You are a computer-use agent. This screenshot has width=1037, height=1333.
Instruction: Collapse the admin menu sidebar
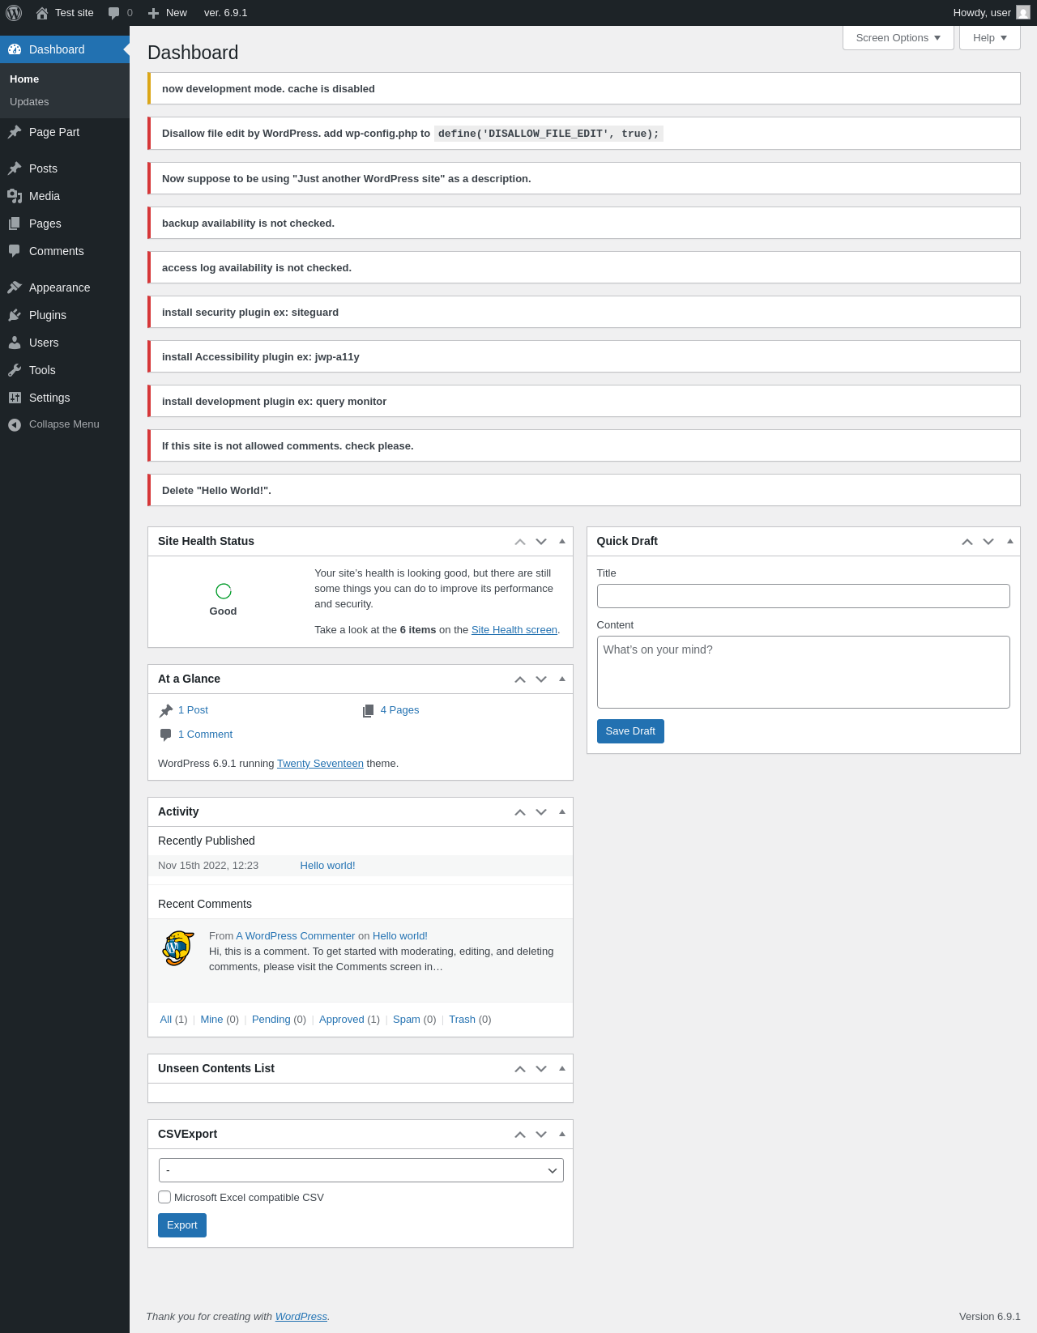click(x=53, y=424)
